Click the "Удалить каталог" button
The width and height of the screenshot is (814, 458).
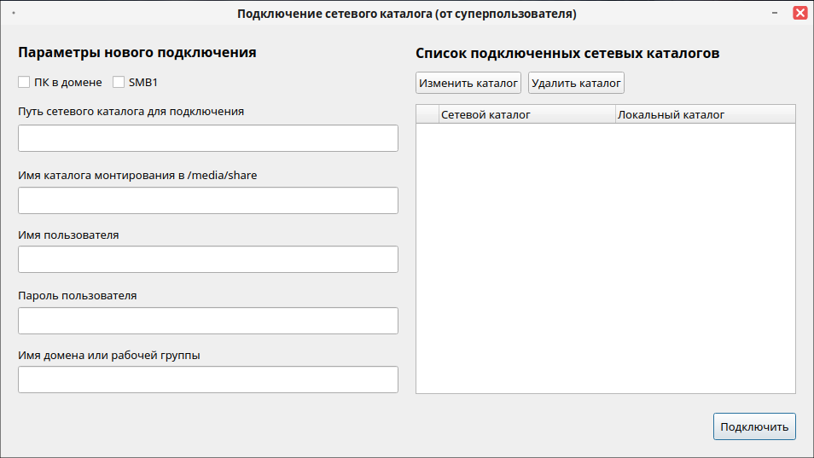click(576, 83)
